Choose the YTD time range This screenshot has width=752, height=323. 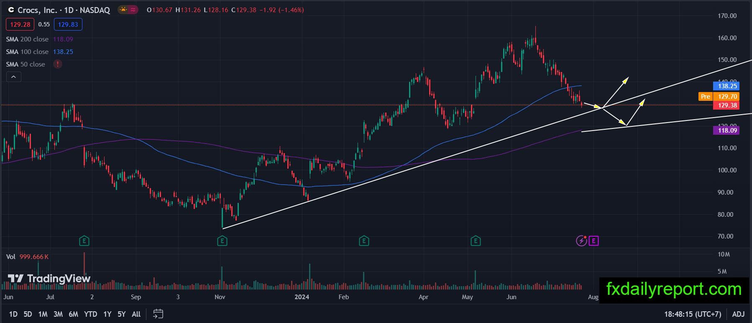tap(90, 314)
